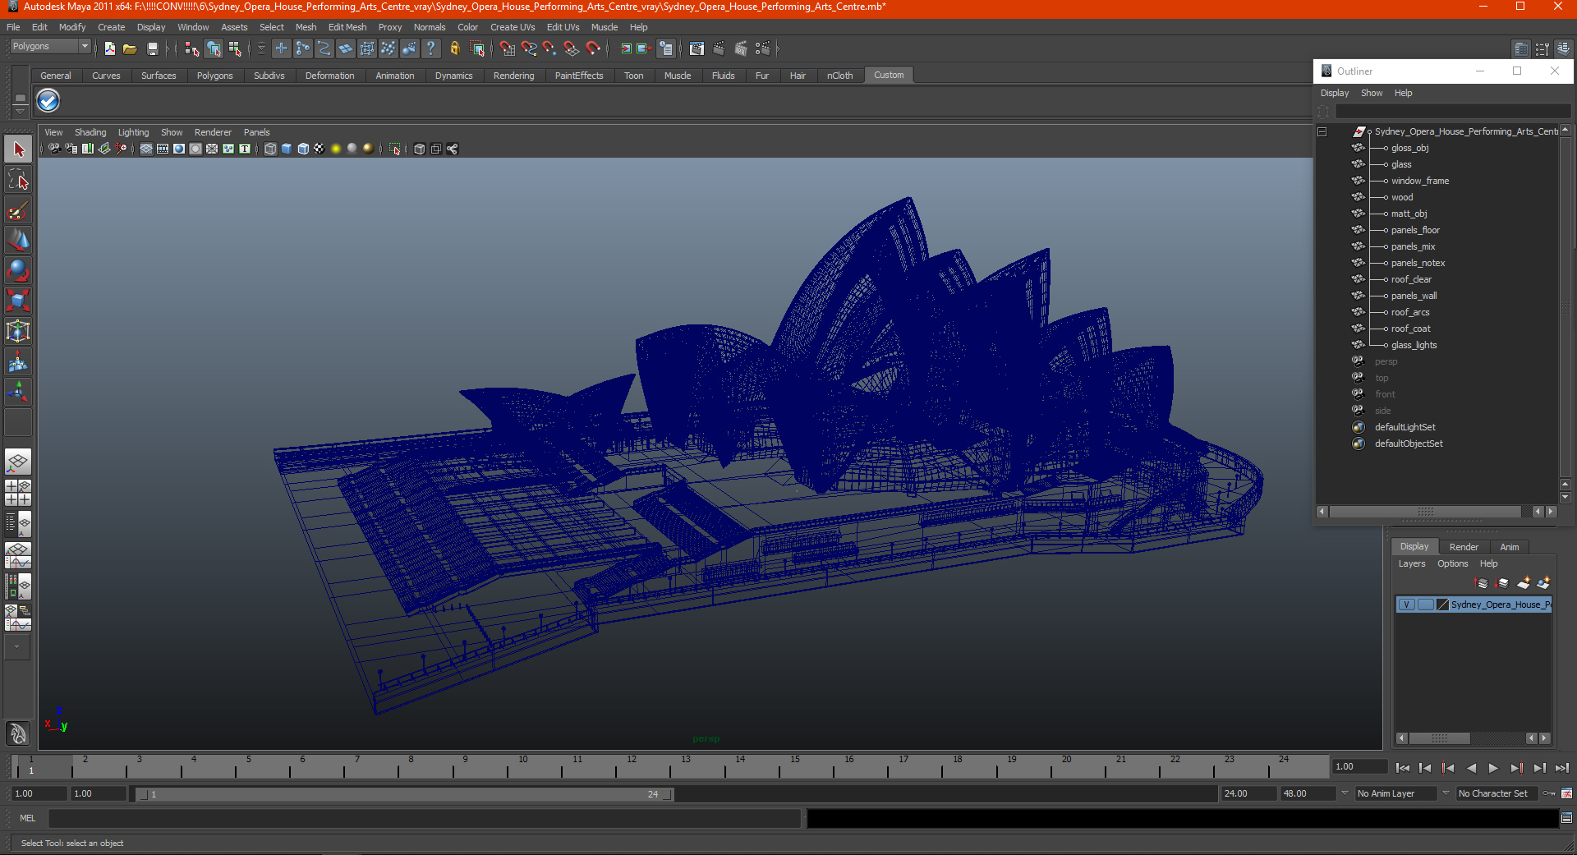Open the Render View clapperboard window icon
Screen dimensions: 1577x855
coord(697,49)
